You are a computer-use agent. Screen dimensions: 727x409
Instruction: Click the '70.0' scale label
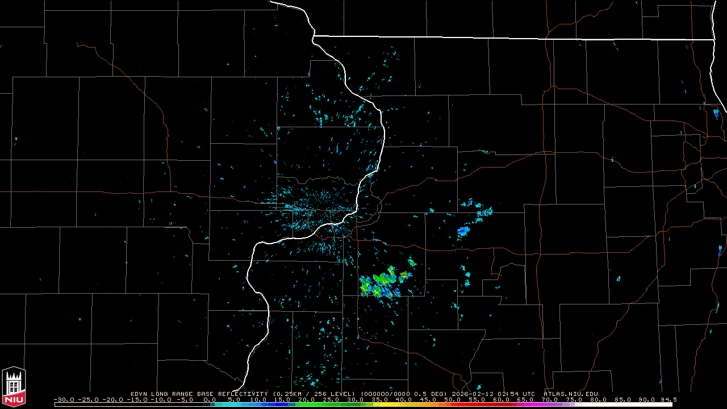tap(550, 399)
